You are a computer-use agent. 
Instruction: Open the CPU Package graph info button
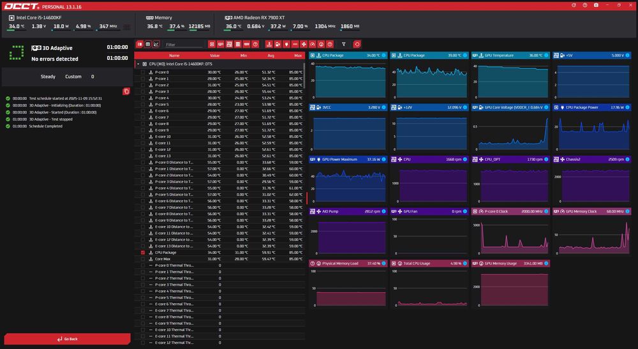pos(385,56)
